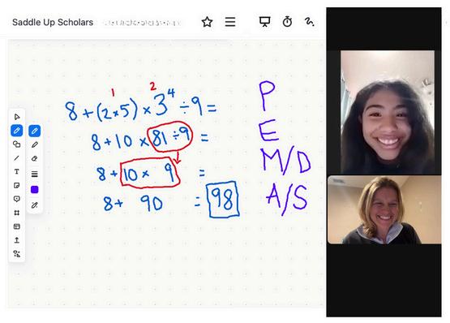The height and width of the screenshot is (323, 450).
Task: Start presentation mode from header
Action: [x=264, y=22]
